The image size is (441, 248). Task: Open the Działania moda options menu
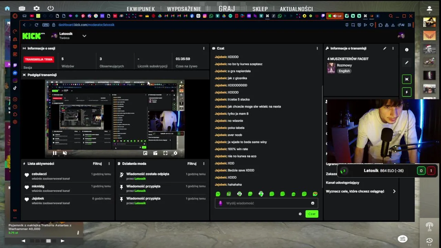pos(204,164)
